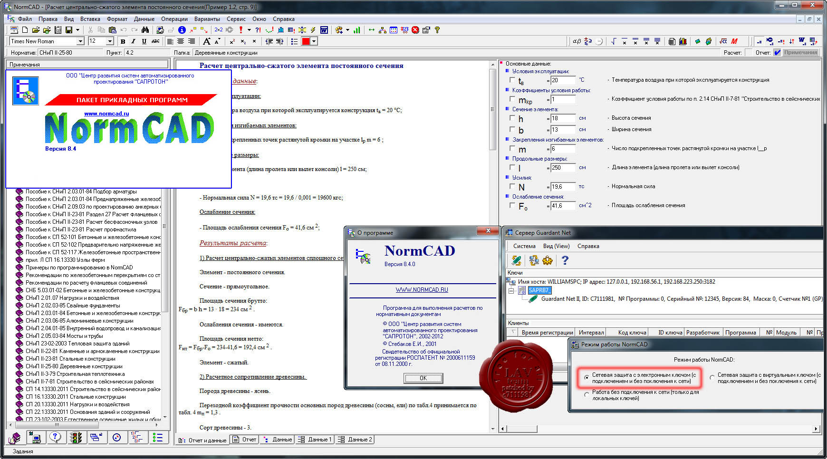Toggle Underline formatting button

coord(144,41)
